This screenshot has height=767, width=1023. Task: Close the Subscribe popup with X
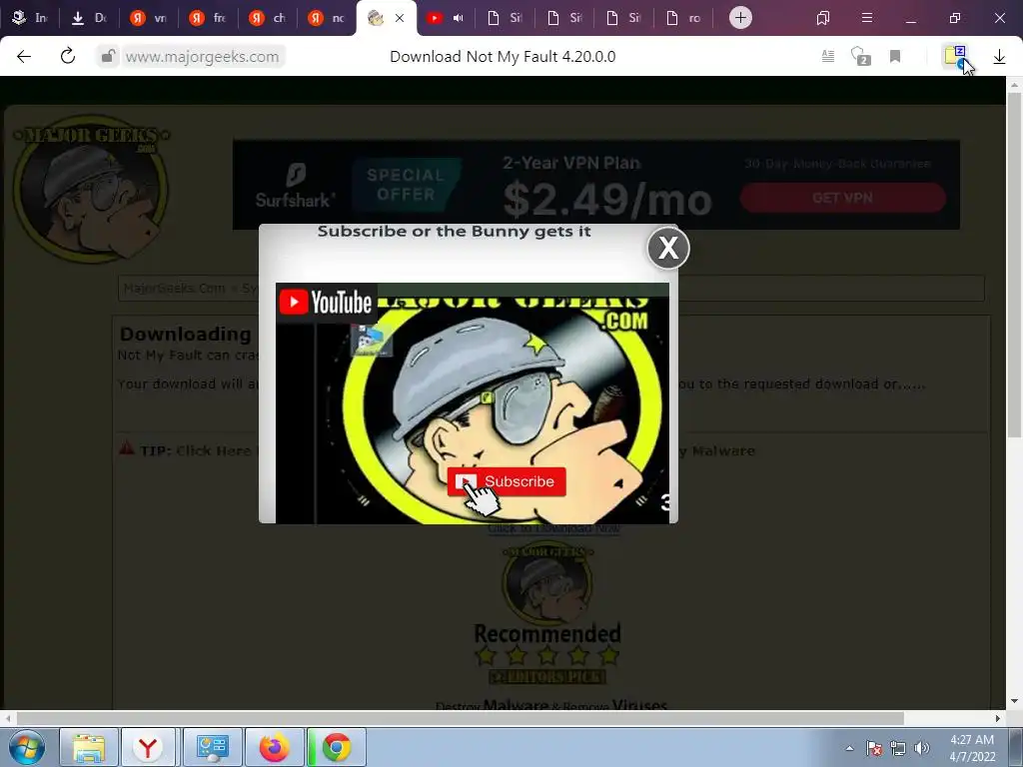[668, 248]
